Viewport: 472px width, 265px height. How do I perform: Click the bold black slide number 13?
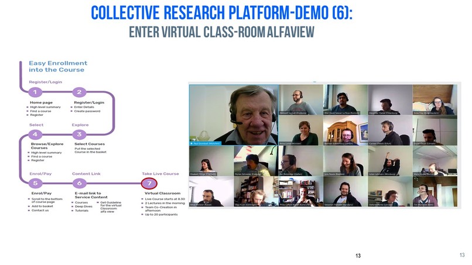coord(358,256)
